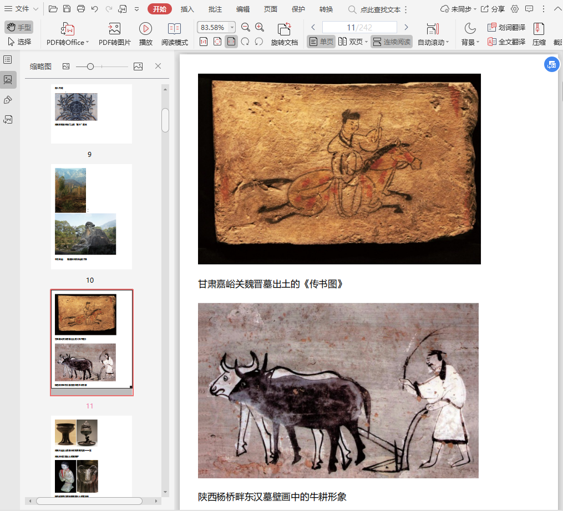Screen dimensions: 563x511
Task: Start slideshow with 播放 icon
Action: click(x=145, y=29)
